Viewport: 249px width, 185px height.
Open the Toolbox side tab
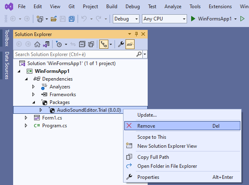pyautogui.click(x=6, y=38)
